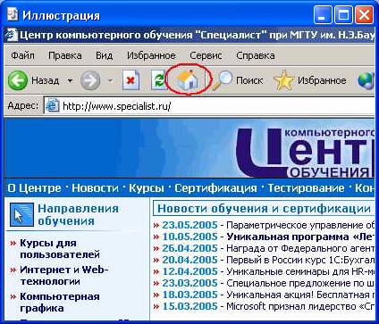The height and width of the screenshot is (324, 379).
Task: Open the Сертификация navigation link
Action: tap(215, 188)
